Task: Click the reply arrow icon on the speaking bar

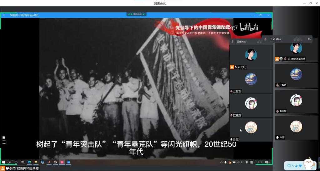Action: (x=309, y=39)
